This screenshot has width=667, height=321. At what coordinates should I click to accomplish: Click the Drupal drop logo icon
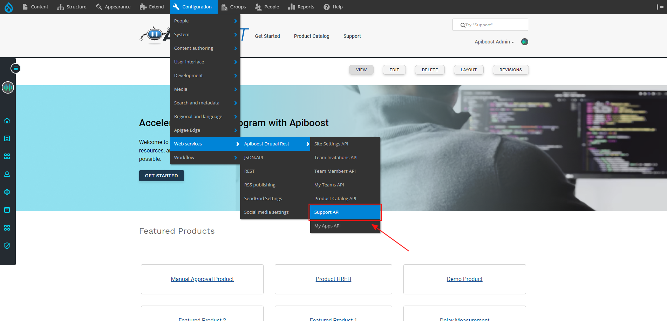(x=9, y=7)
